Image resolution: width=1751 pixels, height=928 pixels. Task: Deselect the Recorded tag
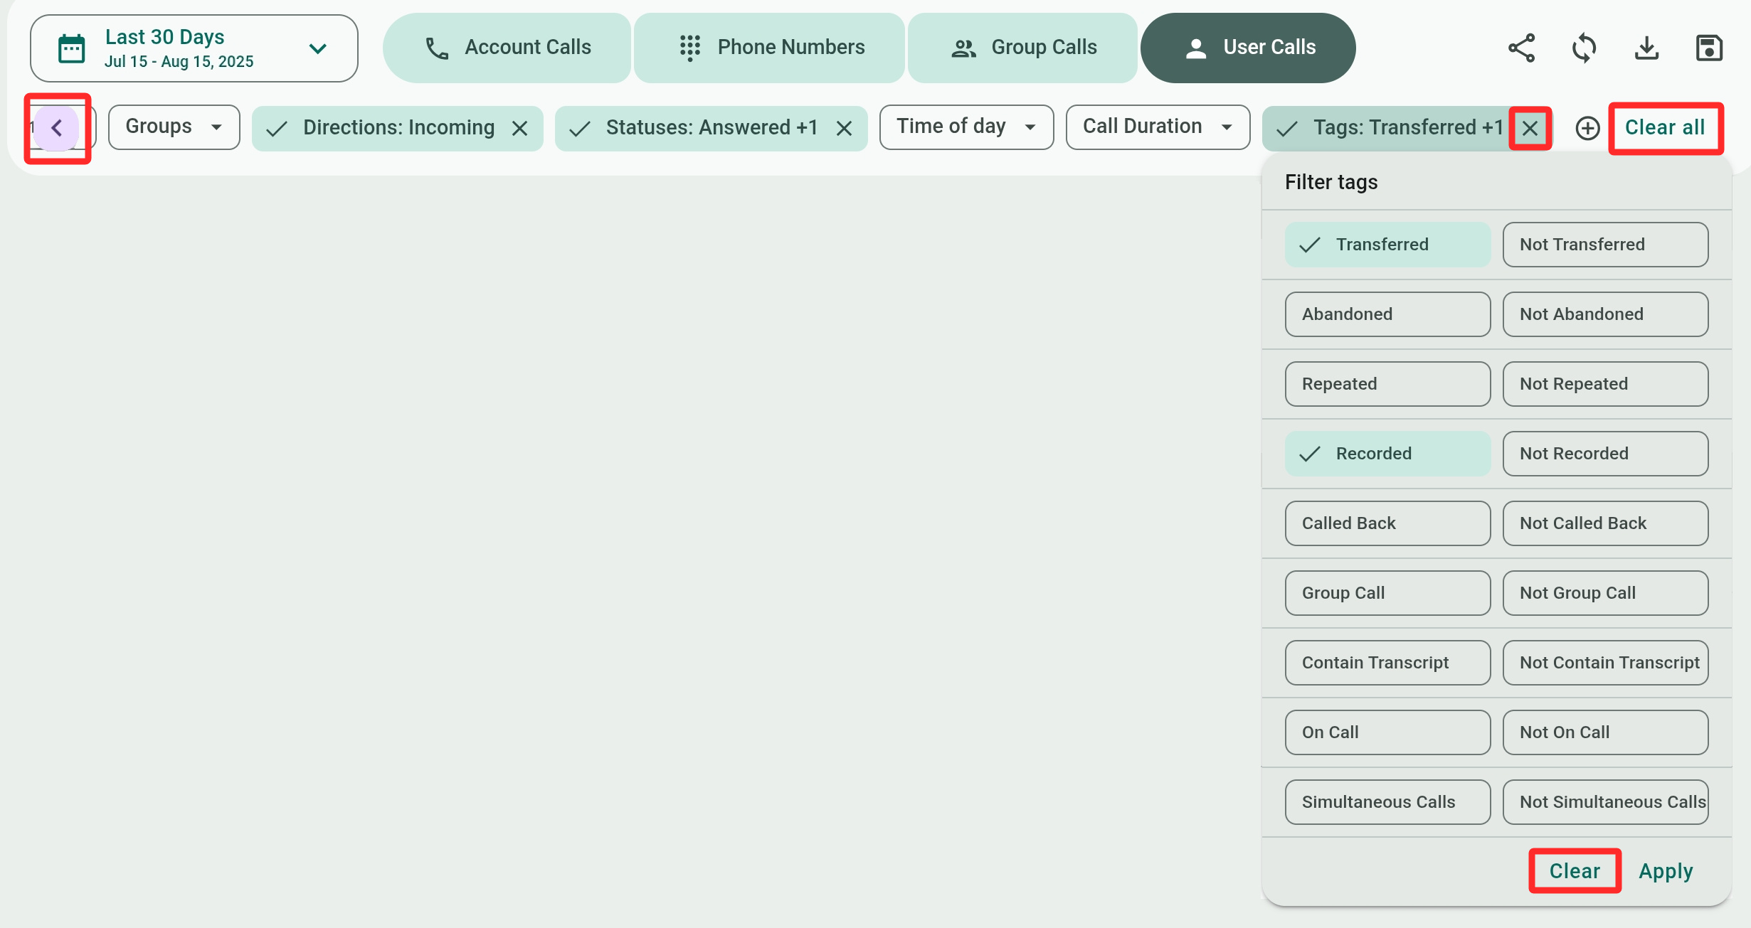(1387, 454)
